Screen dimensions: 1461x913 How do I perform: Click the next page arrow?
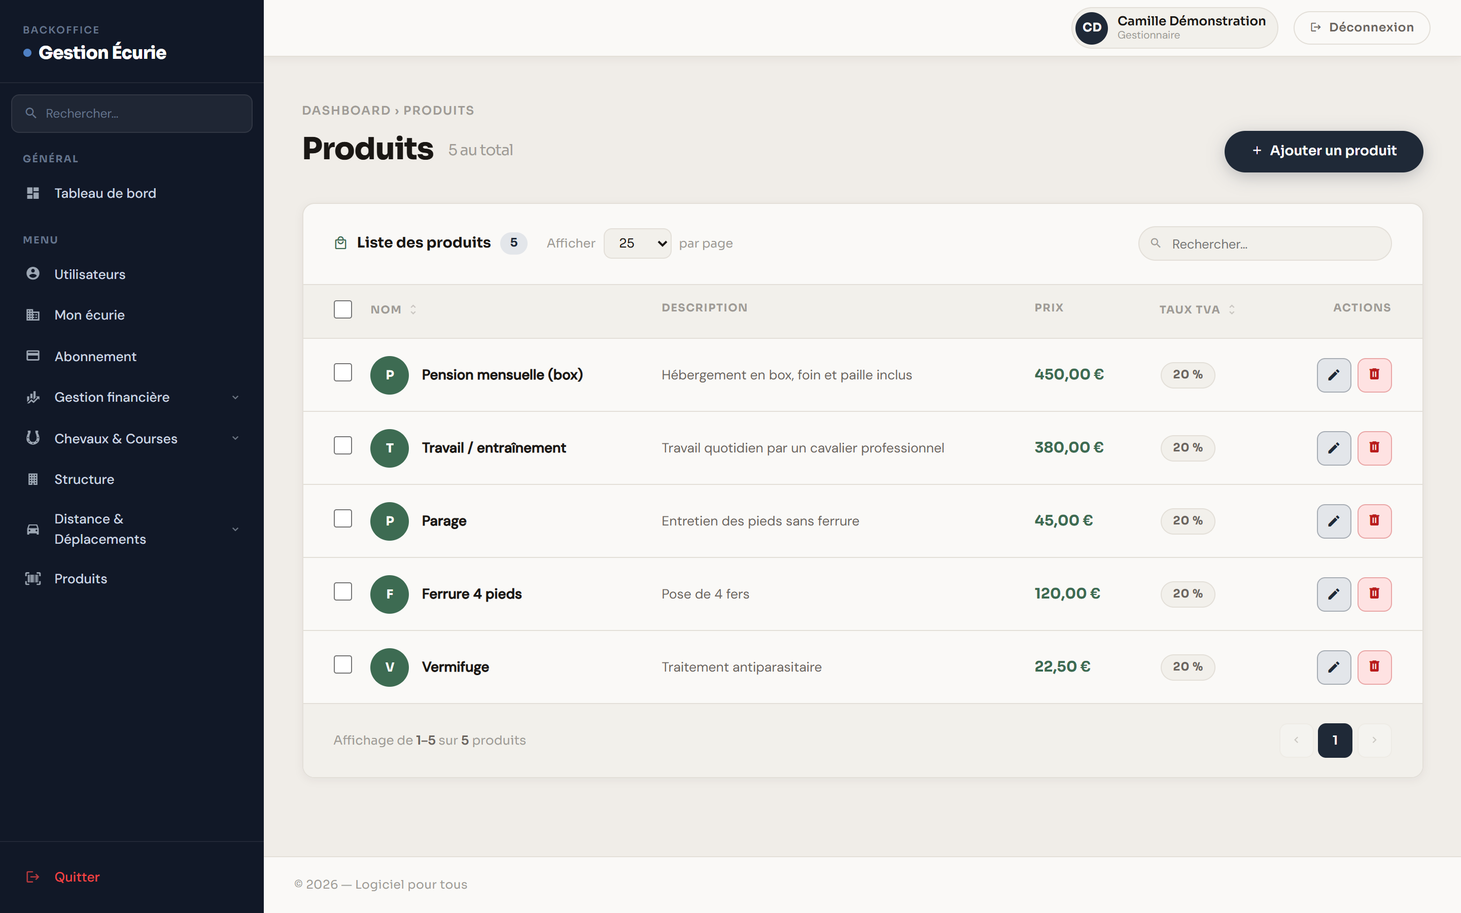1374,741
